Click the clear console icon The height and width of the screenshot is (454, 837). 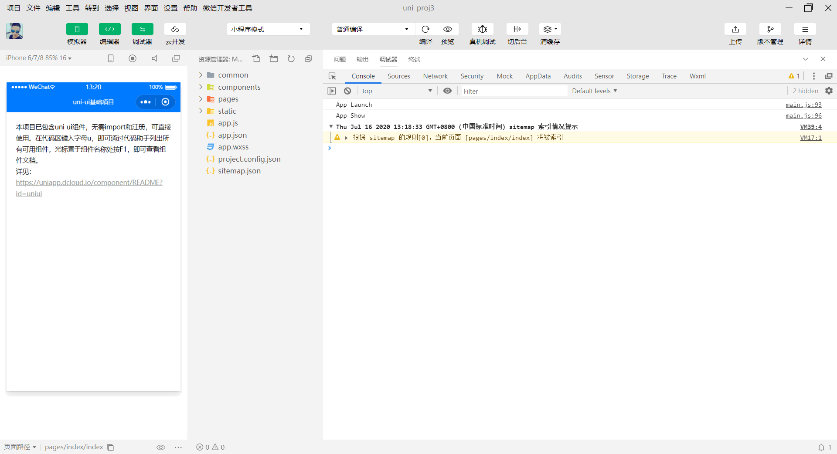347,91
